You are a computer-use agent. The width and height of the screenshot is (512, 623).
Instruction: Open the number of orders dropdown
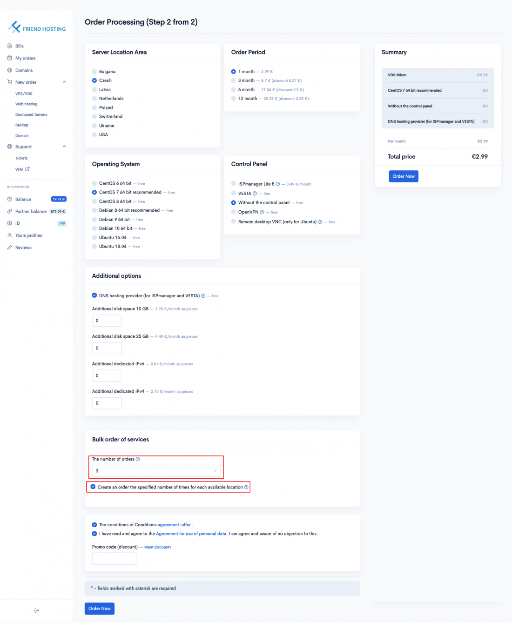(156, 471)
